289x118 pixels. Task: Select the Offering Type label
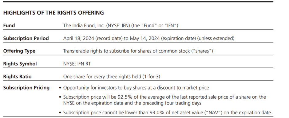19,51
